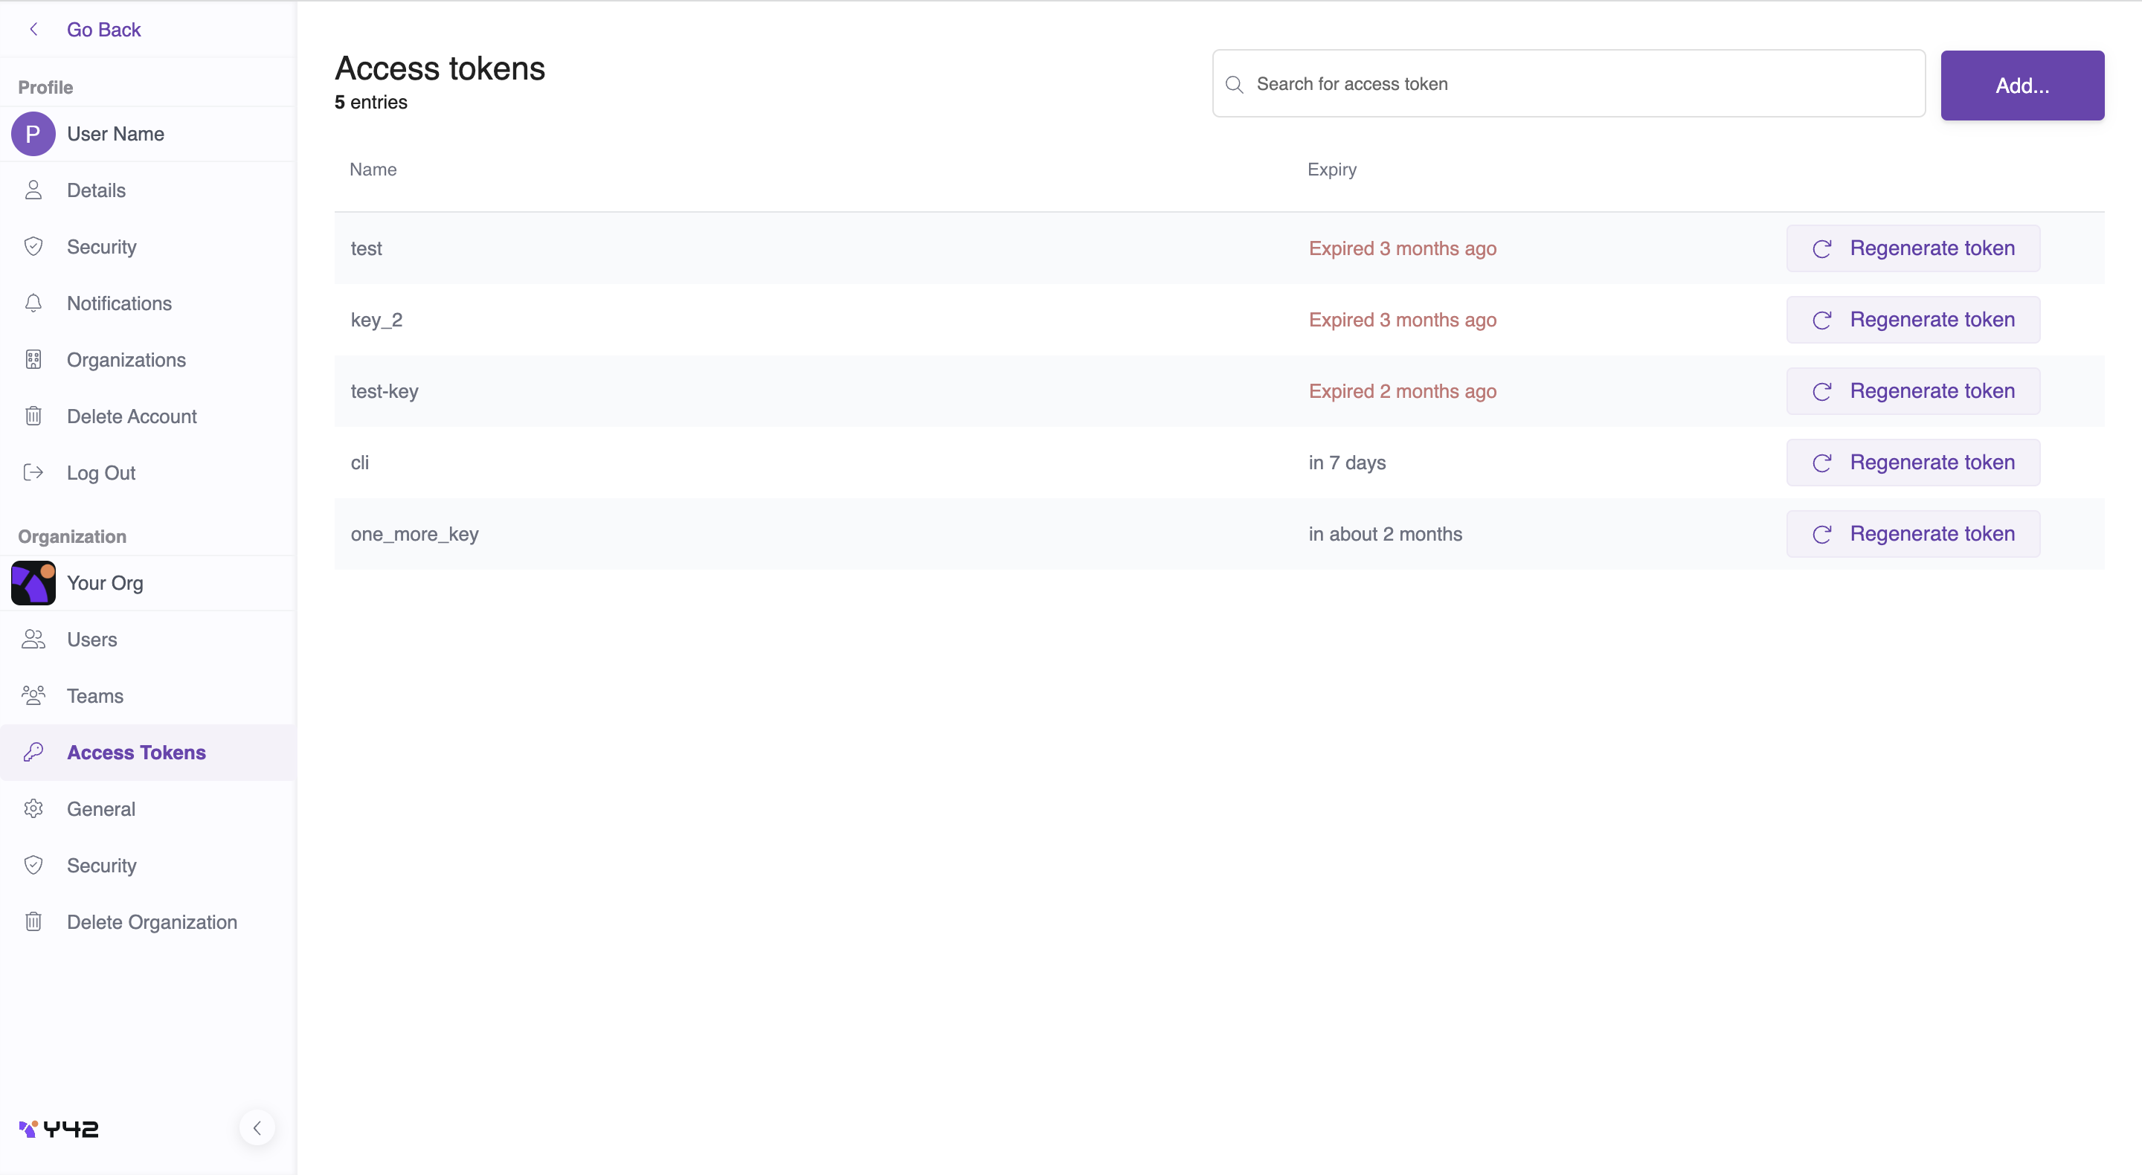The width and height of the screenshot is (2142, 1175).
Task: Click the Teams group icon
Action: [33, 695]
